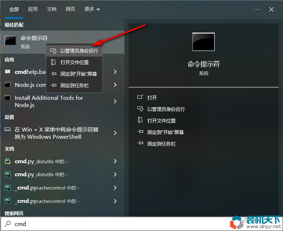Select the 命令提示符 best match result

[62, 42]
